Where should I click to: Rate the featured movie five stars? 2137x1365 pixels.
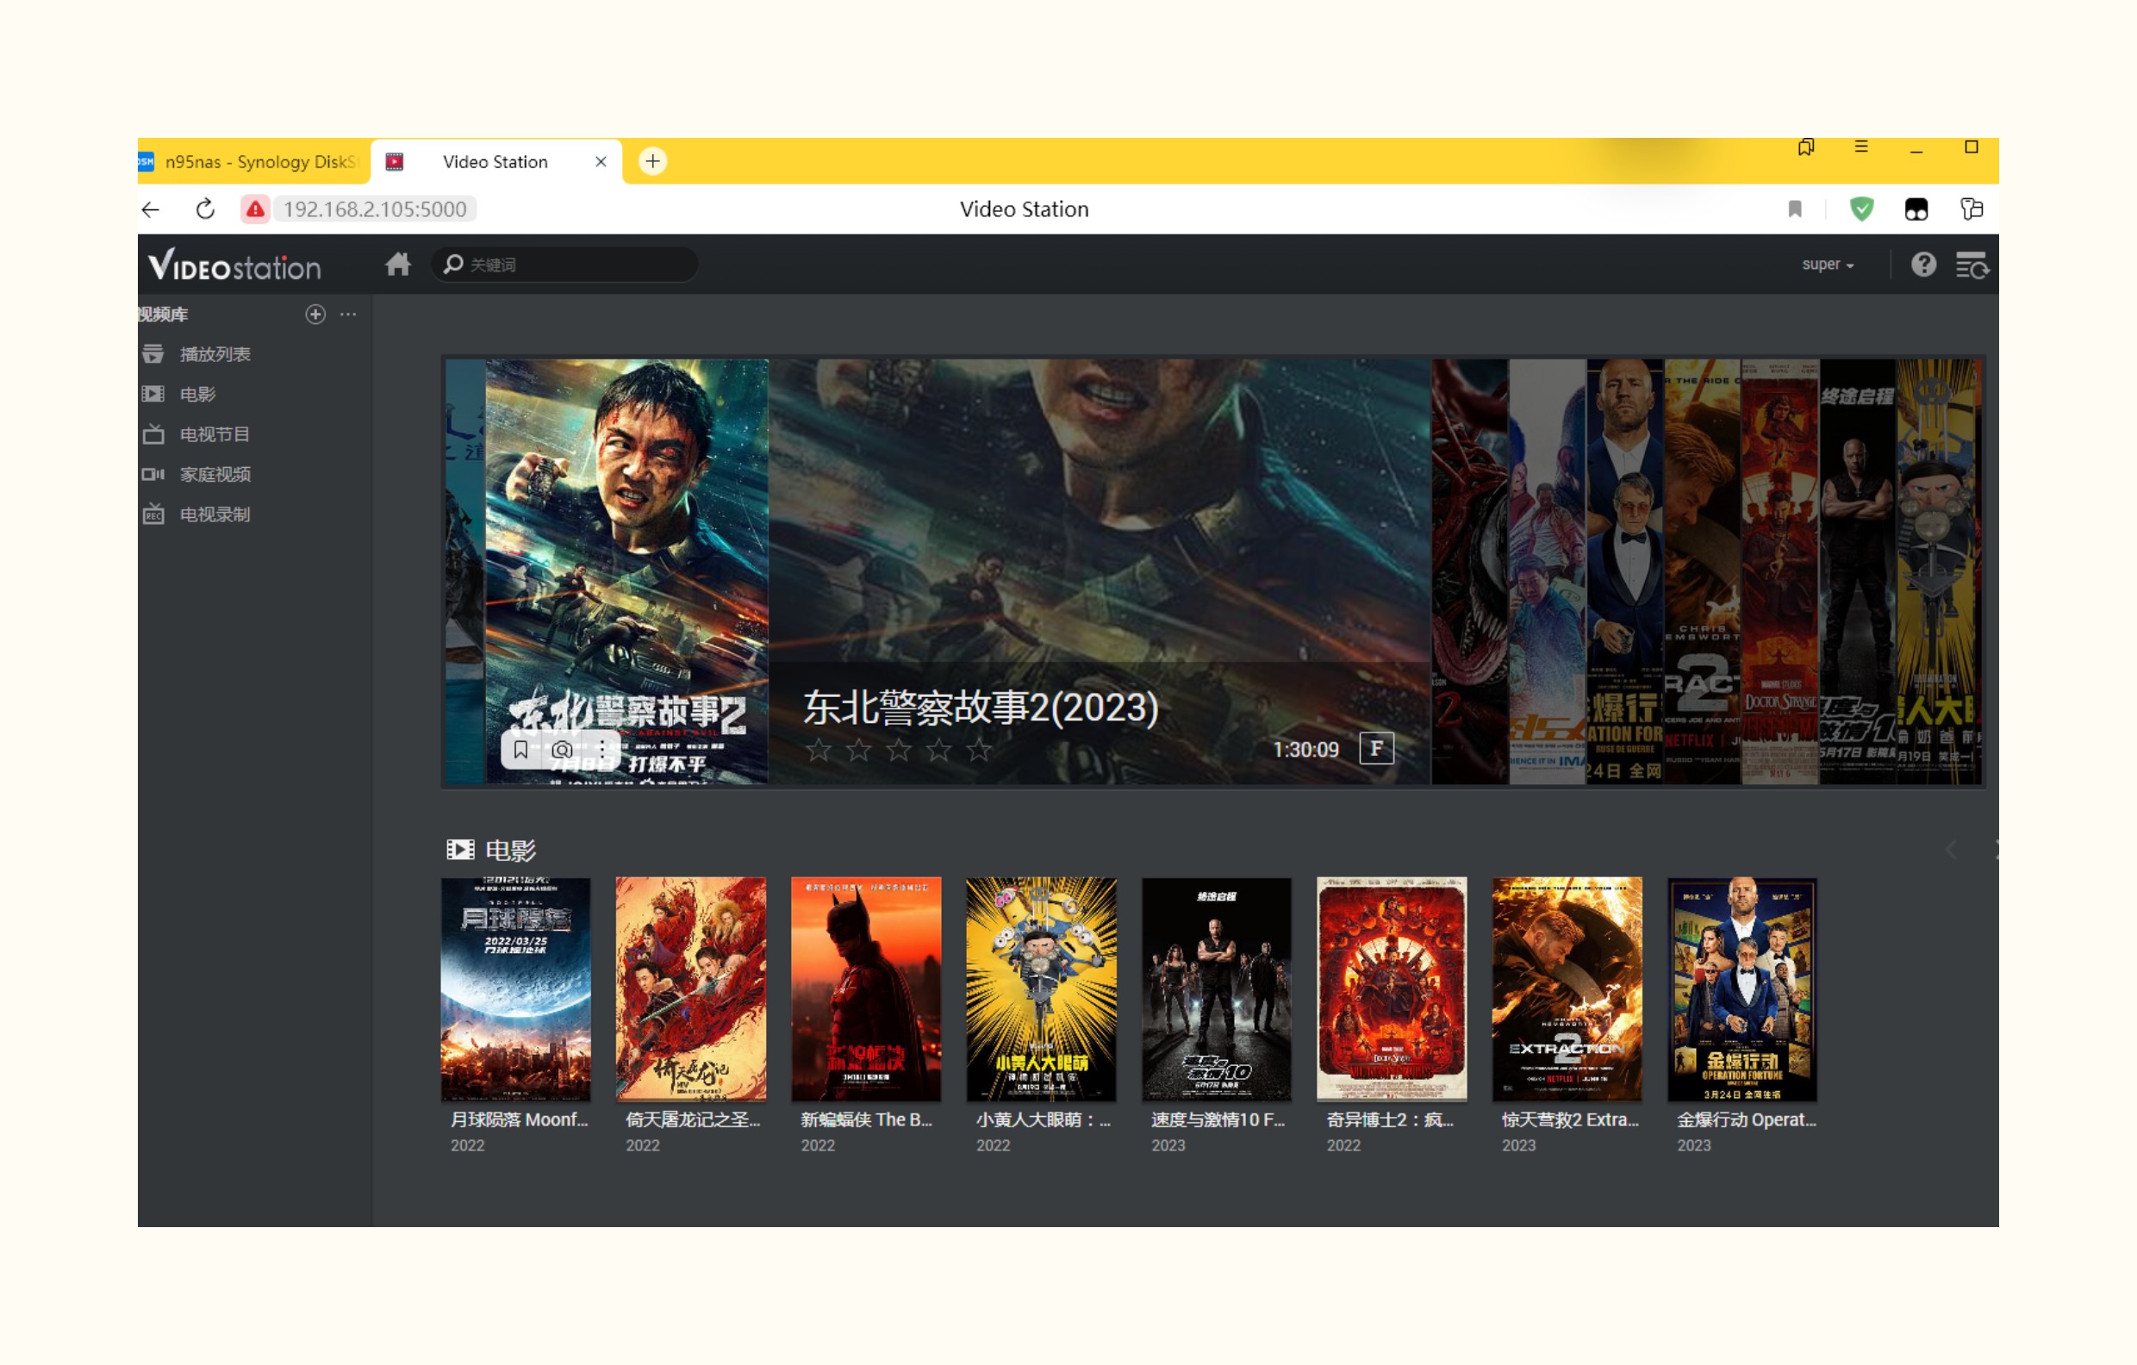click(979, 751)
